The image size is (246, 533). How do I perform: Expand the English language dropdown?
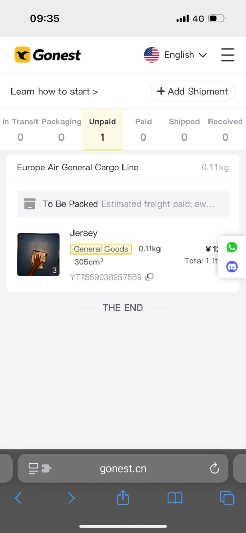[x=176, y=55]
